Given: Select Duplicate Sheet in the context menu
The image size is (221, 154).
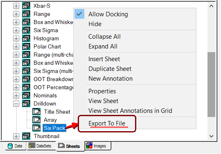Looking at the screenshot, I should [110, 69].
